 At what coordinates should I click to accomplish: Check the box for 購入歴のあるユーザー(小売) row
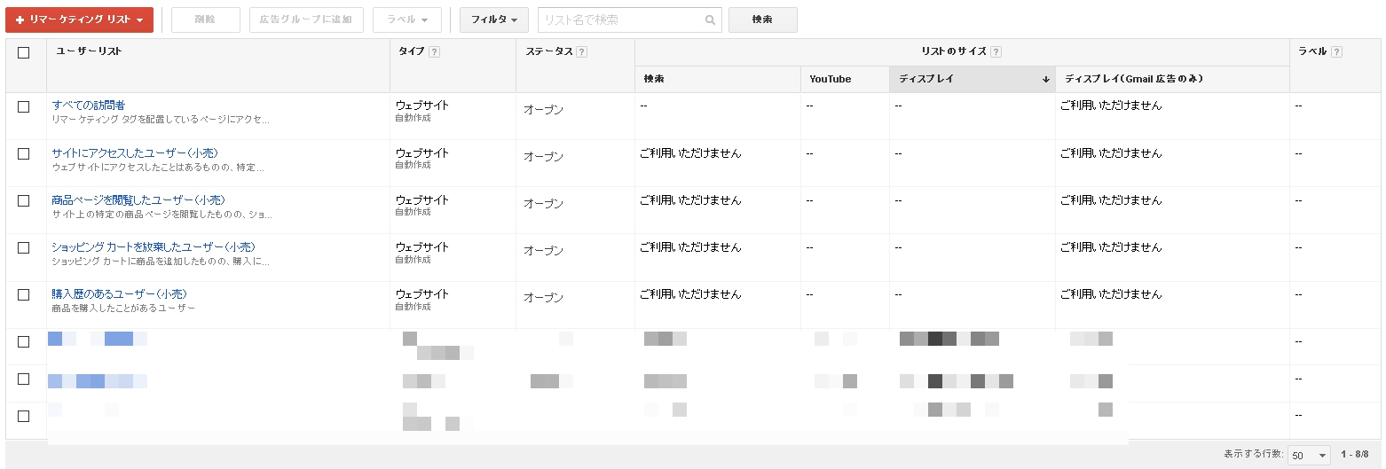coord(24,294)
